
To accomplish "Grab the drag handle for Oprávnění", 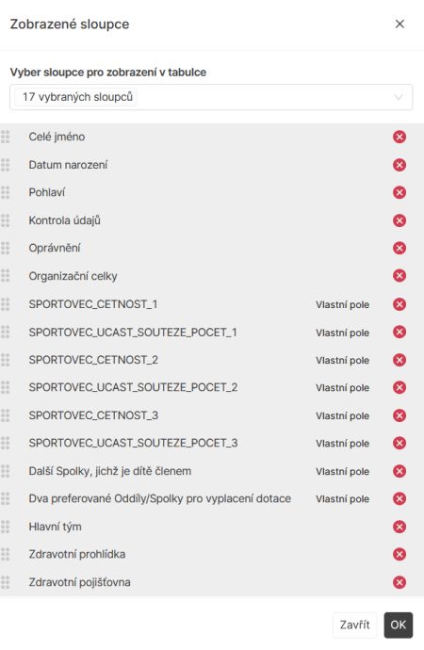I will point(5,248).
